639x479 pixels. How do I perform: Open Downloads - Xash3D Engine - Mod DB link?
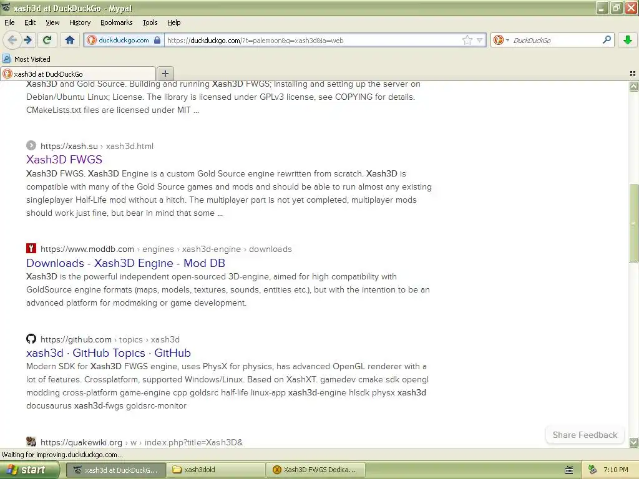coord(125,263)
